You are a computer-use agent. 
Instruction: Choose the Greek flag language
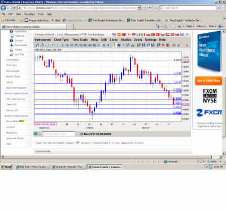click(x=182, y=35)
